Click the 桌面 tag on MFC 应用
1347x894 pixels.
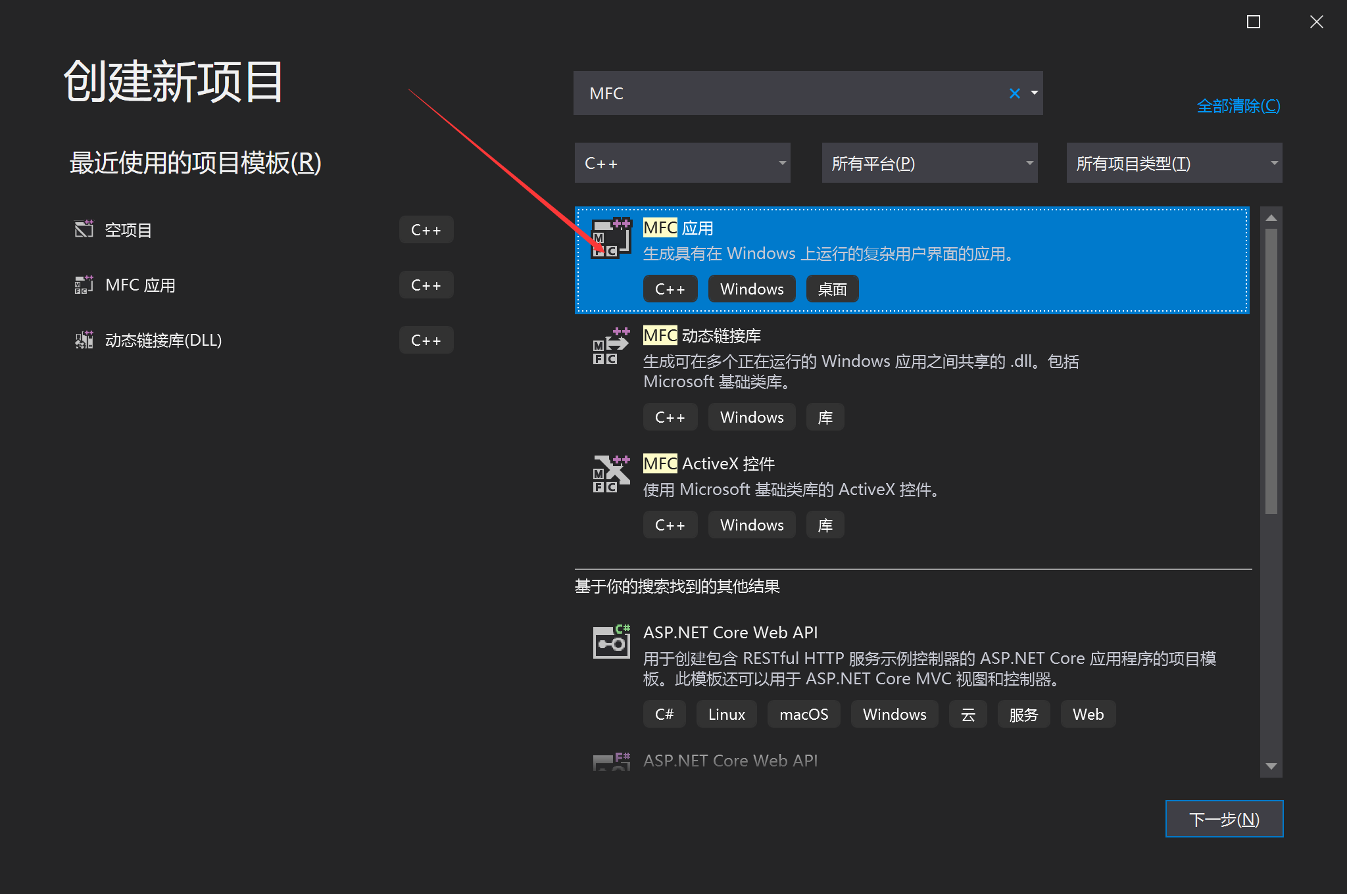click(x=832, y=289)
